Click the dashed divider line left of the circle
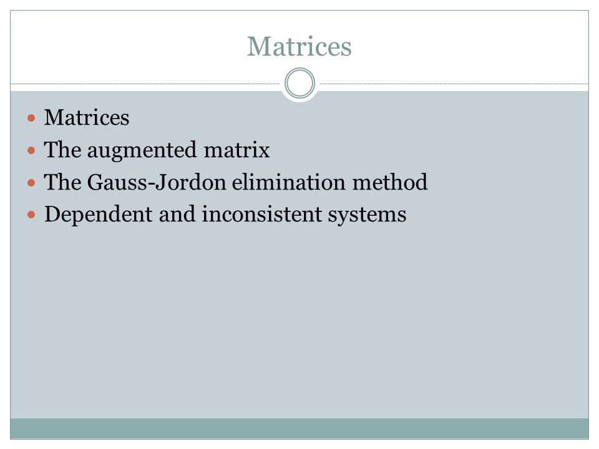This screenshot has height=449, width=599. point(145,84)
